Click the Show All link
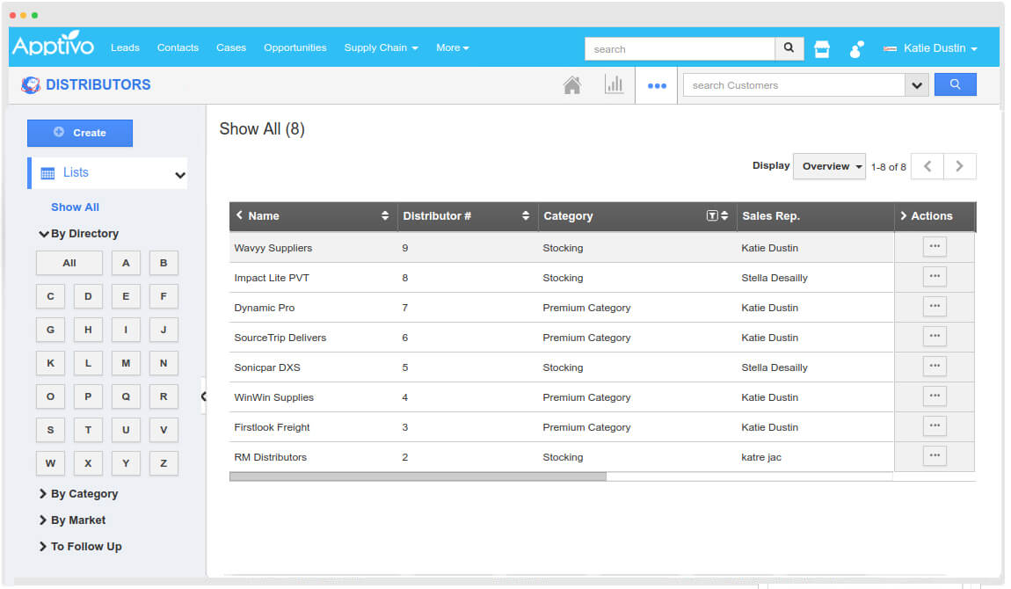This screenshot has height=589, width=1011. click(75, 207)
